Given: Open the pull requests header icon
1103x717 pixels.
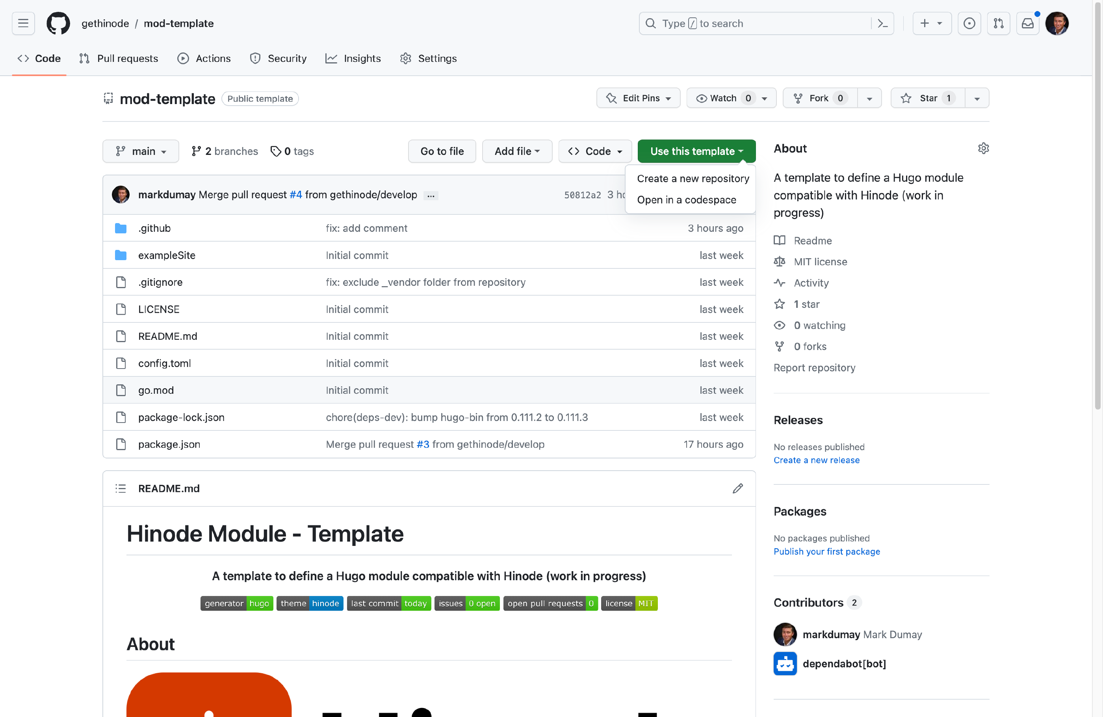Looking at the screenshot, I should 998,23.
